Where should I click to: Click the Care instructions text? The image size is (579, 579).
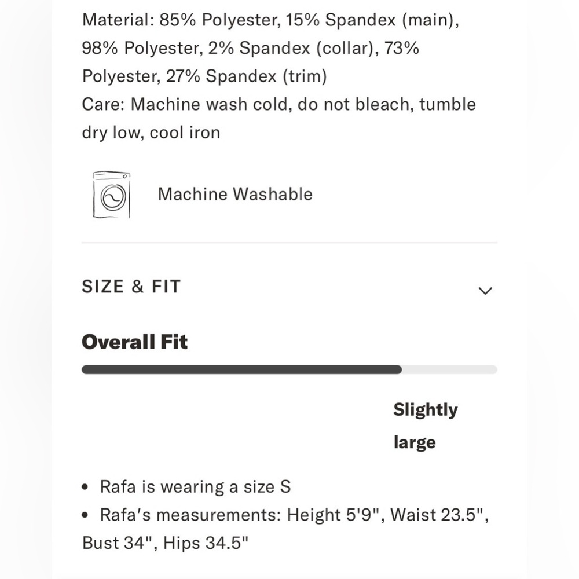[279, 119]
